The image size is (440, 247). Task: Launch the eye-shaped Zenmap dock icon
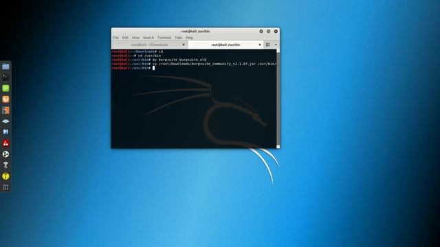pos(5,121)
